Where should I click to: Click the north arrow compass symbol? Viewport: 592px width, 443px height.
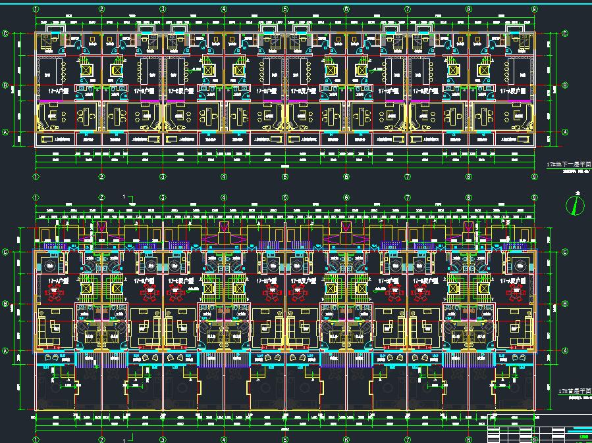[x=576, y=205]
